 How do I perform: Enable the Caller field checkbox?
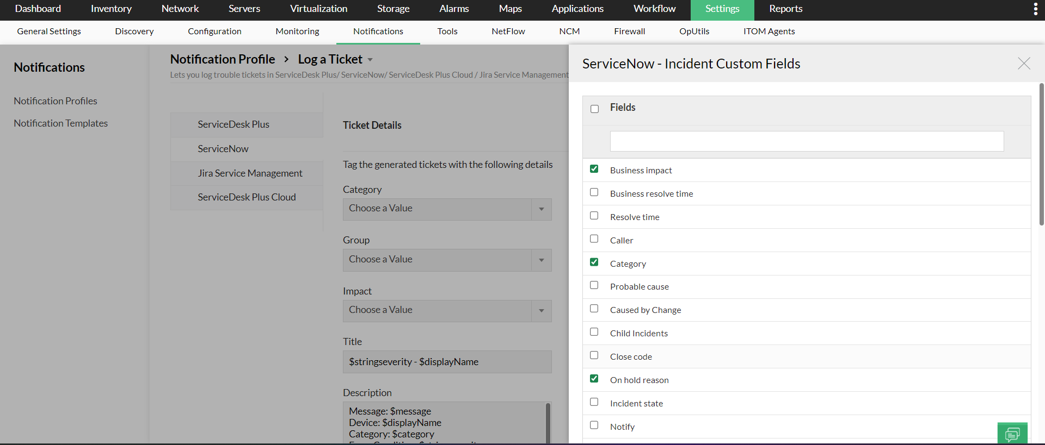click(x=594, y=239)
